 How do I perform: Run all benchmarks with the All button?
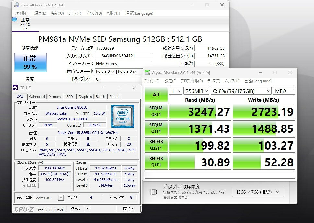tap(156, 95)
